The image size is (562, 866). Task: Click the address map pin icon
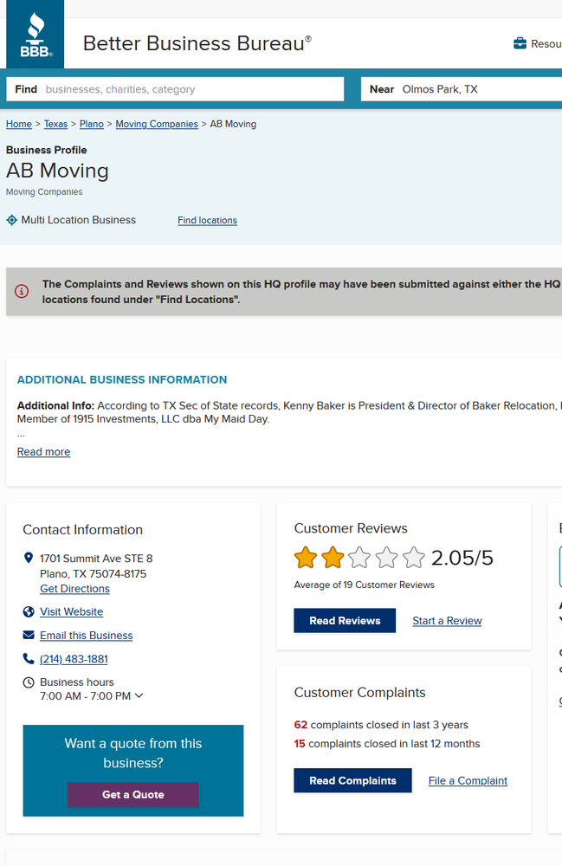(x=29, y=558)
